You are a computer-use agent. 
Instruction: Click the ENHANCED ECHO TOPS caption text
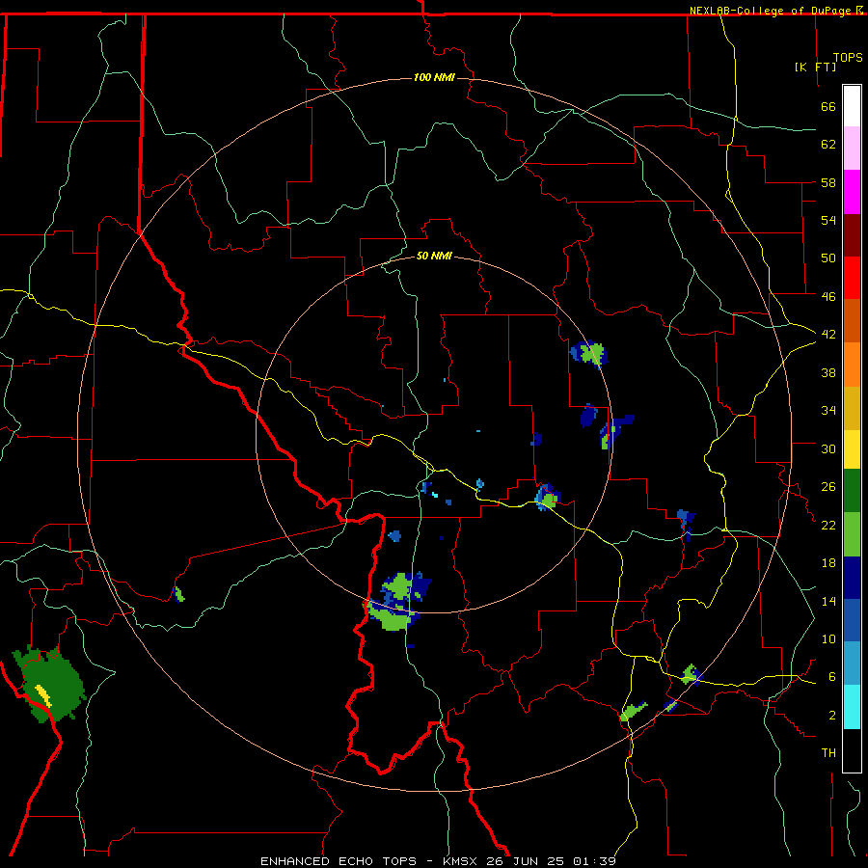point(339,861)
